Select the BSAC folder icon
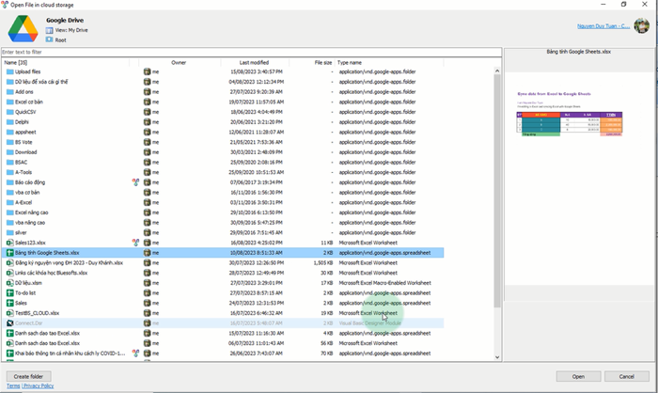The image size is (658, 393). 9,163
